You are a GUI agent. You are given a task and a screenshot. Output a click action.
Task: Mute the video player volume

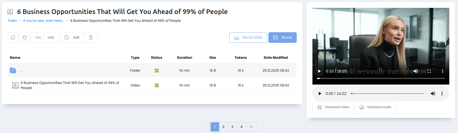[416, 71]
